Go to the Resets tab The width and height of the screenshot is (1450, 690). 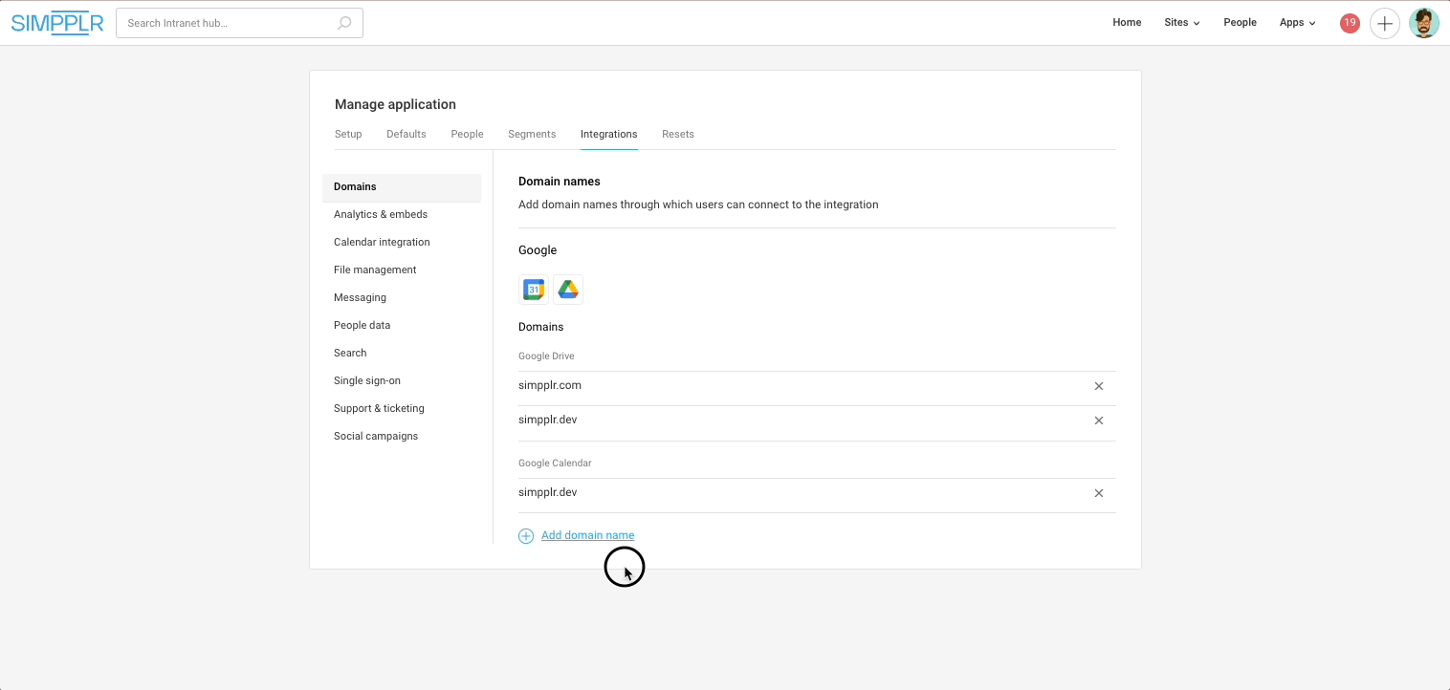point(677,134)
